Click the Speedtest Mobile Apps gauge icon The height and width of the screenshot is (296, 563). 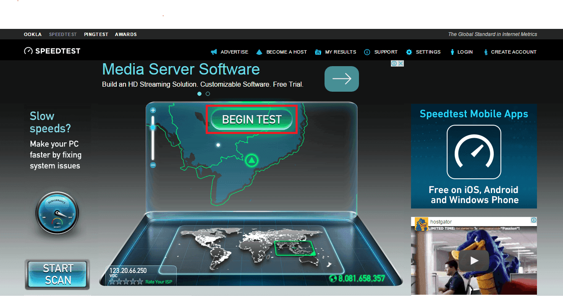474,152
